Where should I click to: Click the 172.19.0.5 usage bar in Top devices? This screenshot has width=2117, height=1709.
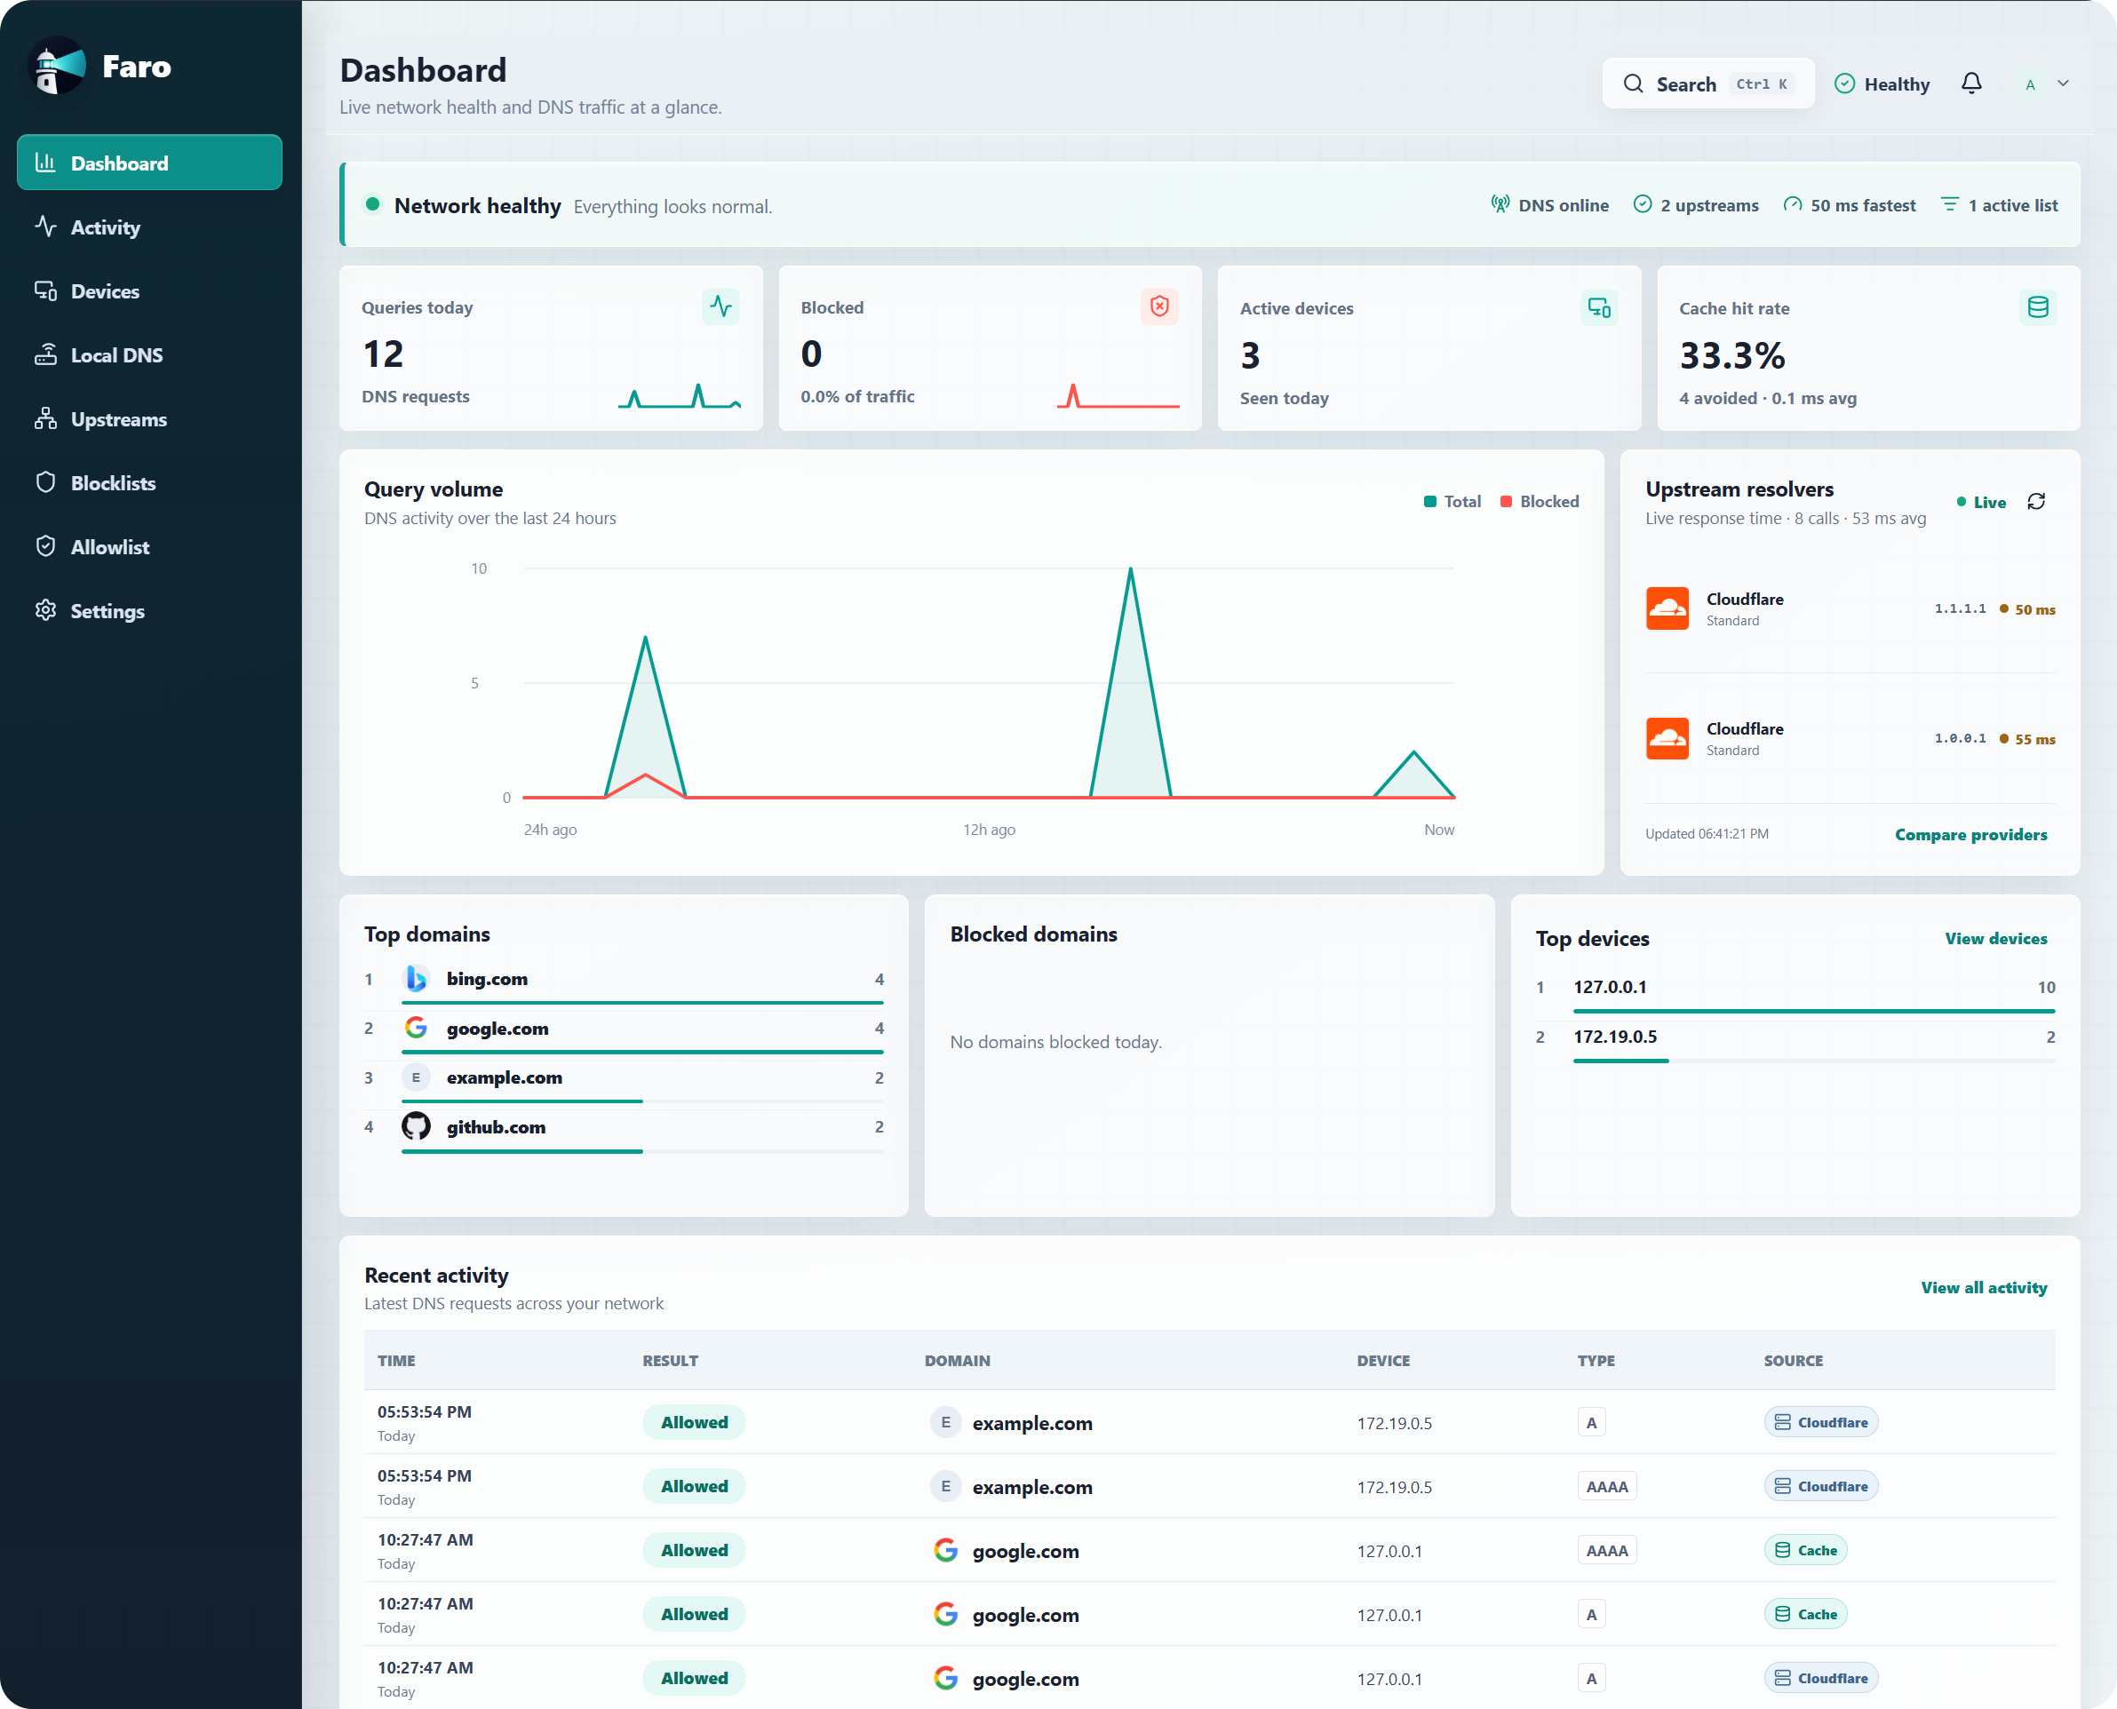(x=1814, y=1061)
